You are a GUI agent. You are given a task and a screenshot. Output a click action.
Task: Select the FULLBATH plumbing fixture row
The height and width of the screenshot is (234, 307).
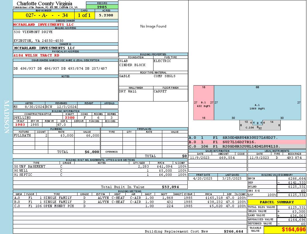57,135
